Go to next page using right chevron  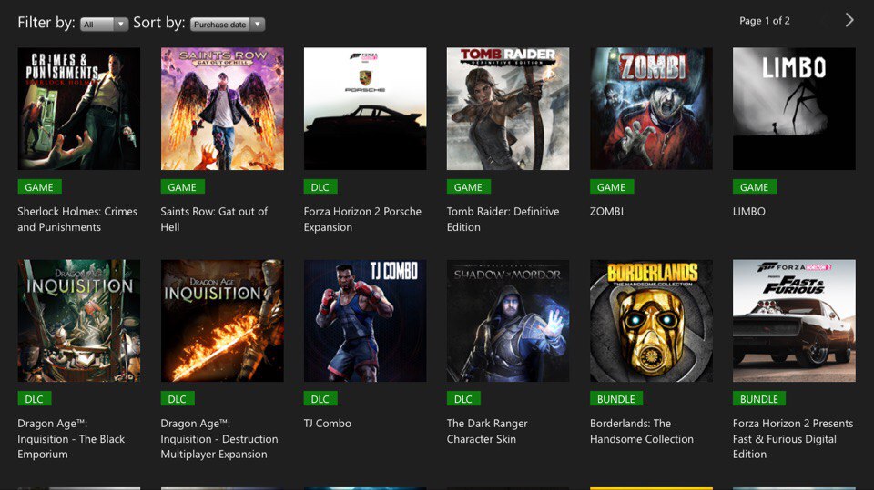click(849, 21)
